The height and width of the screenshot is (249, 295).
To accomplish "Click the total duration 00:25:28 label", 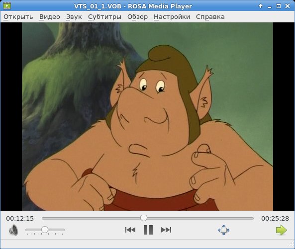I will (x=275, y=218).
